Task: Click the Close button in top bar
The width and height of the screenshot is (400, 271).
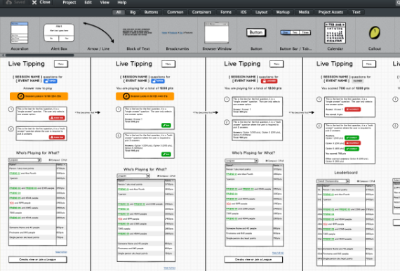Action: [41, 2]
